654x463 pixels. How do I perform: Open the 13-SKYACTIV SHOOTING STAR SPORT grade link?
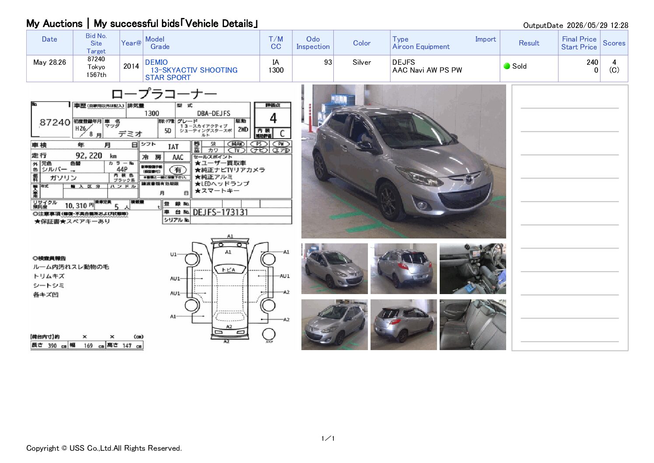coord(191,74)
